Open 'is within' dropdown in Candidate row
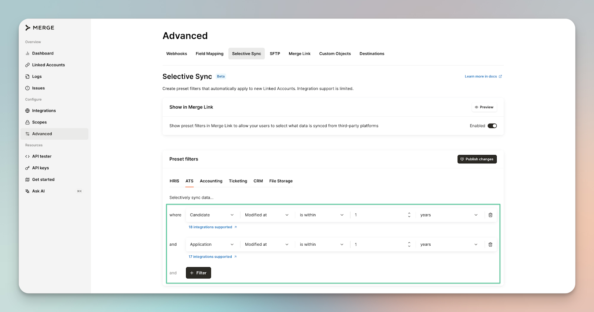This screenshot has height=312, width=594. pos(322,215)
